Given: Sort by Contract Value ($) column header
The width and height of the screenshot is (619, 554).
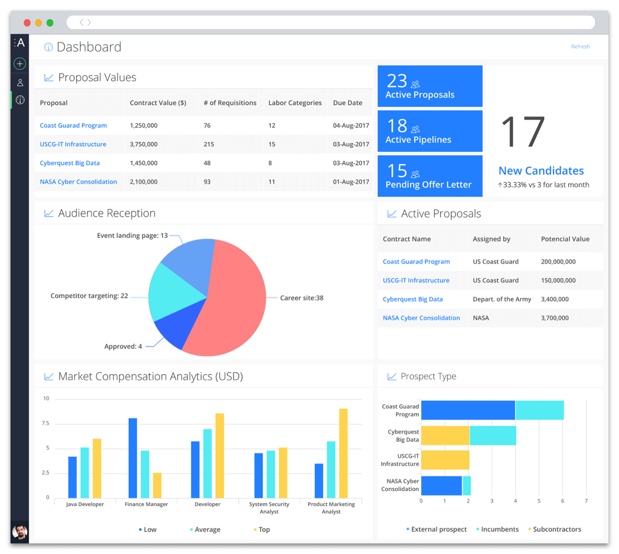Looking at the screenshot, I should coord(158,103).
